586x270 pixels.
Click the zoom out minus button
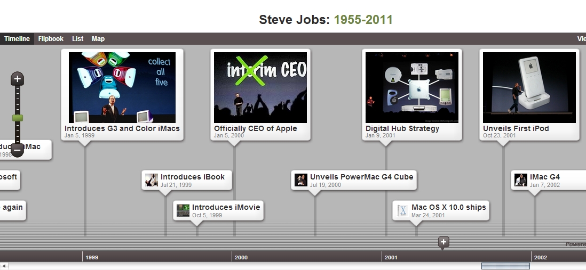pos(17,150)
